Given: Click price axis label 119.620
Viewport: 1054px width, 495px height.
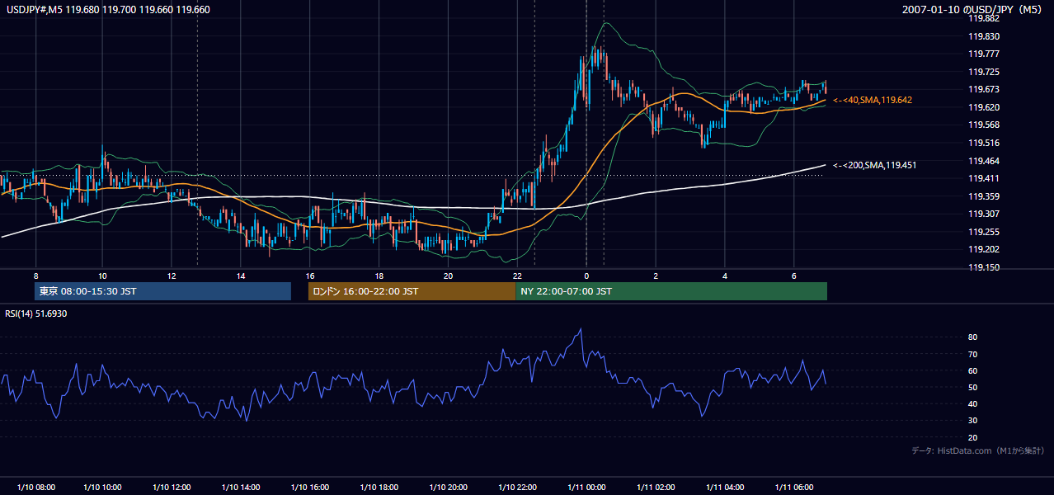Looking at the screenshot, I should coord(984,107).
